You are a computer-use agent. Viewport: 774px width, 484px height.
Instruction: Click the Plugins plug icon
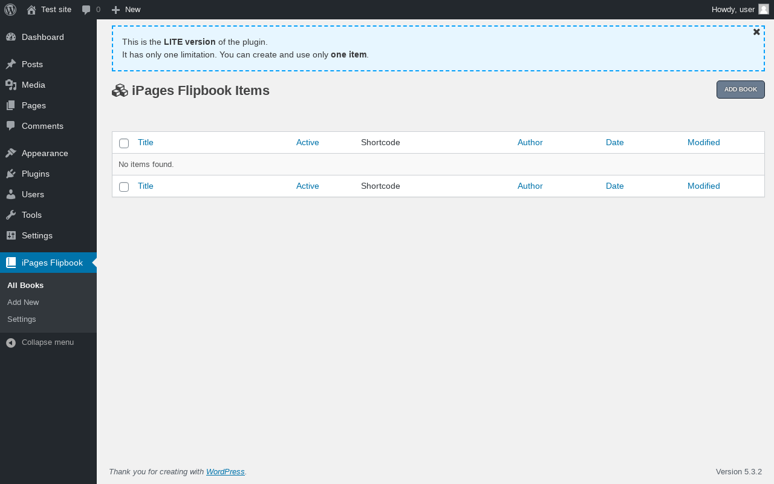click(11, 174)
